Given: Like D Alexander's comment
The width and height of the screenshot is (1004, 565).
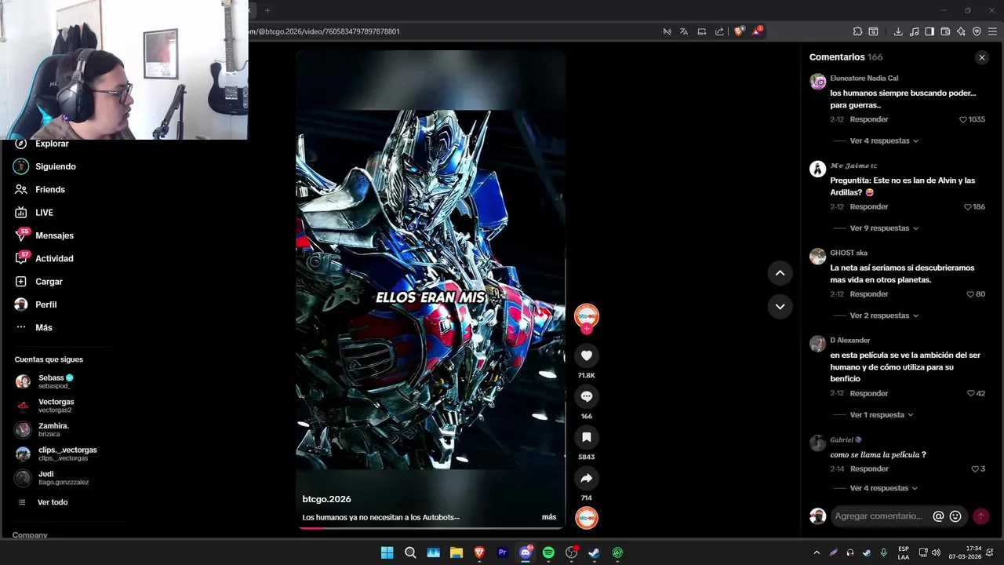Looking at the screenshot, I should coord(970,393).
